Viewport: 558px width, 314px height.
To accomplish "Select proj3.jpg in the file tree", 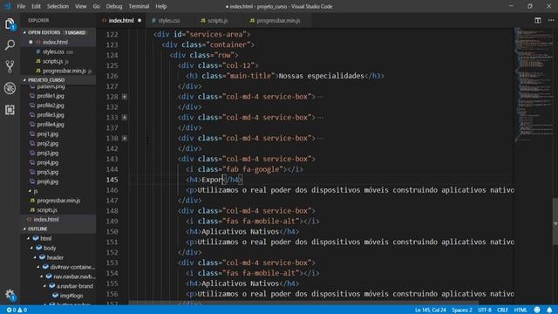I will pos(48,154).
